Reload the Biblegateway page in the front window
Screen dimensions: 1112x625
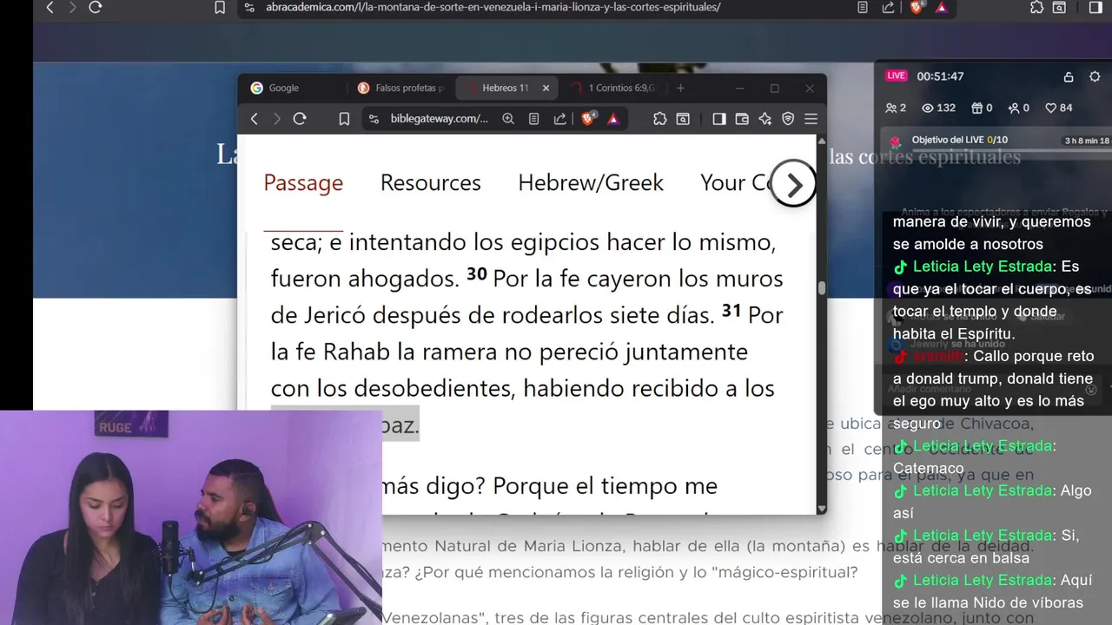pos(300,119)
